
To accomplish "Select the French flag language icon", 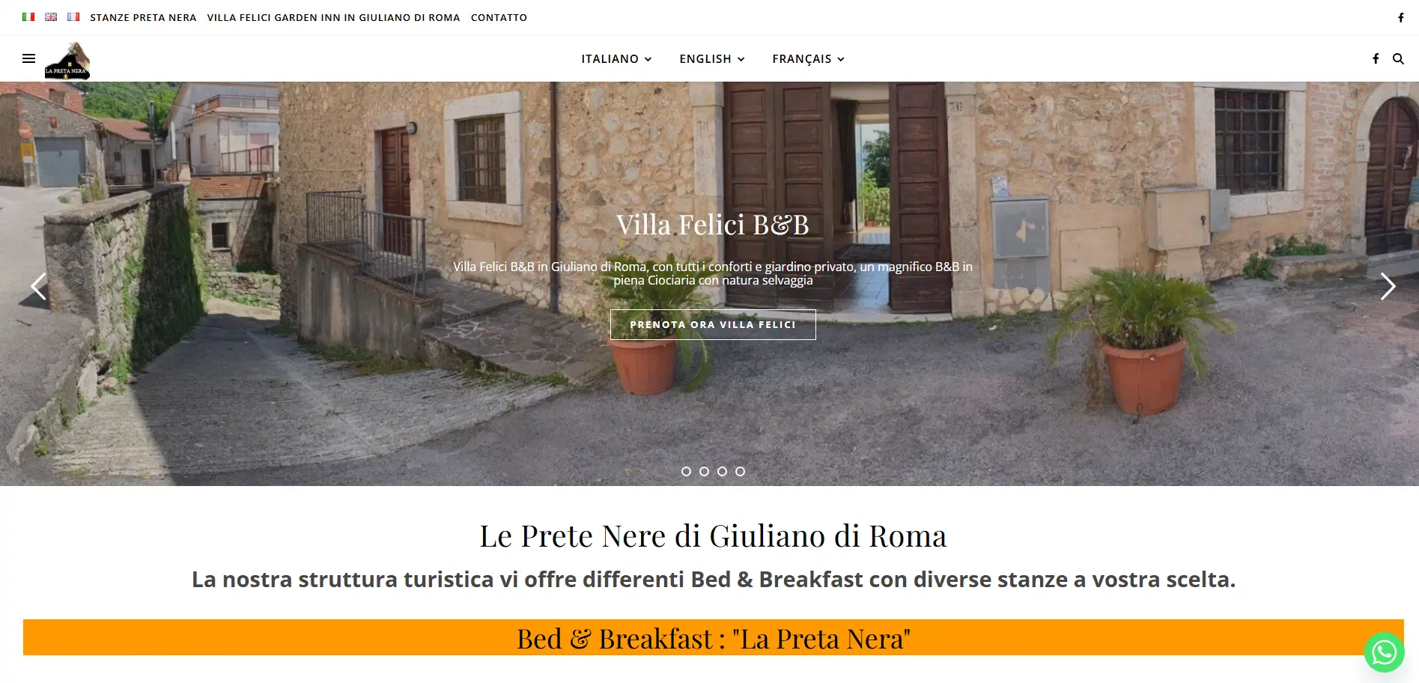I will coord(73,16).
